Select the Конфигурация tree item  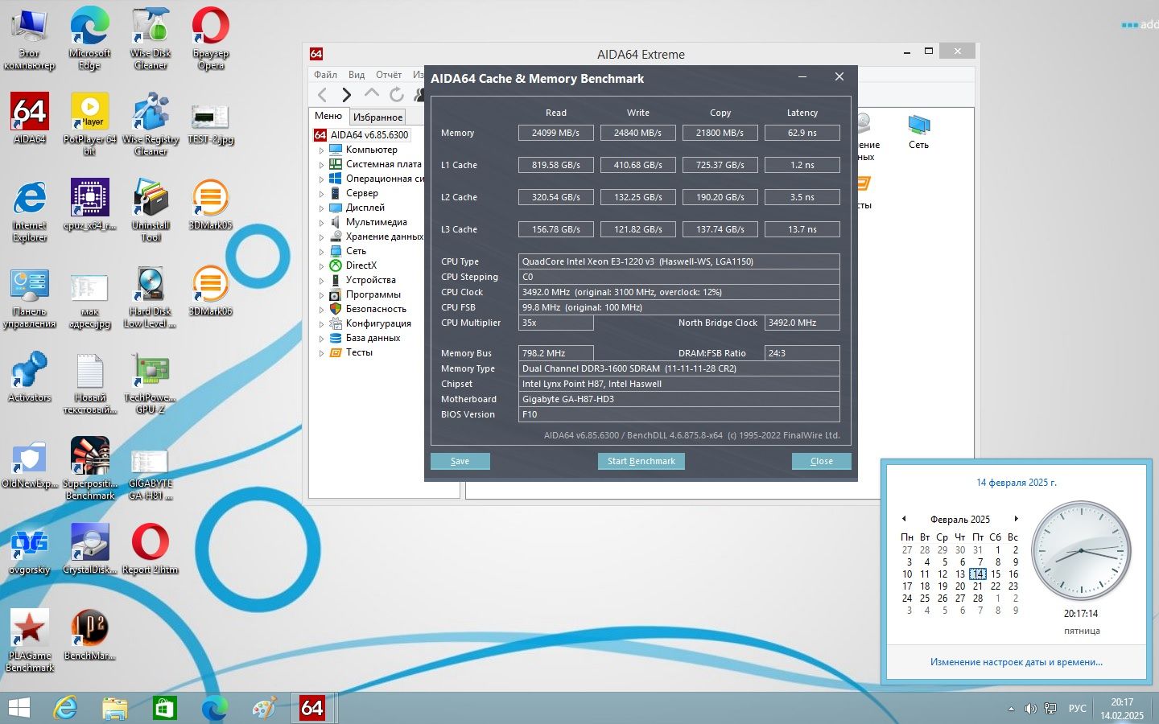pos(370,323)
